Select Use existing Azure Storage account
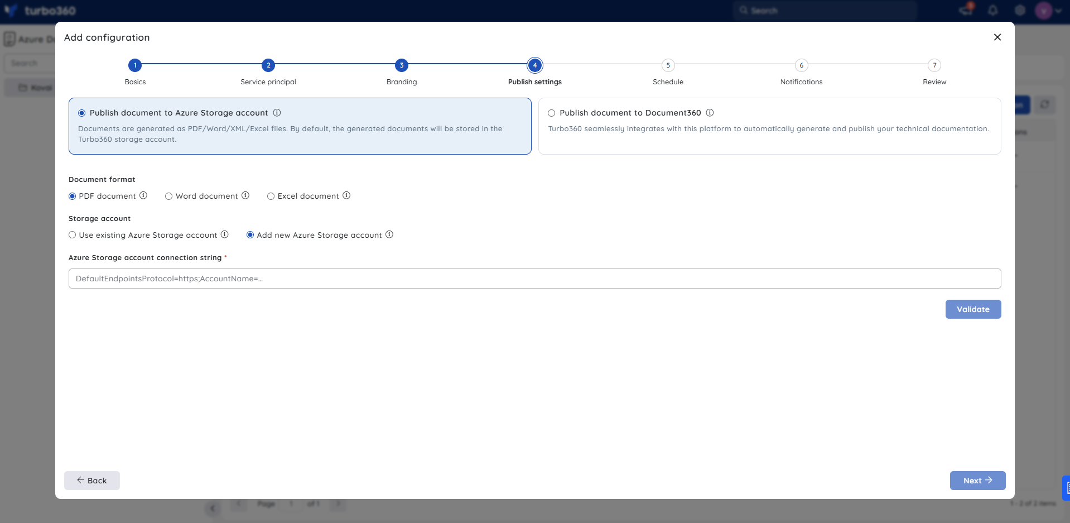 tap(73, 235)
